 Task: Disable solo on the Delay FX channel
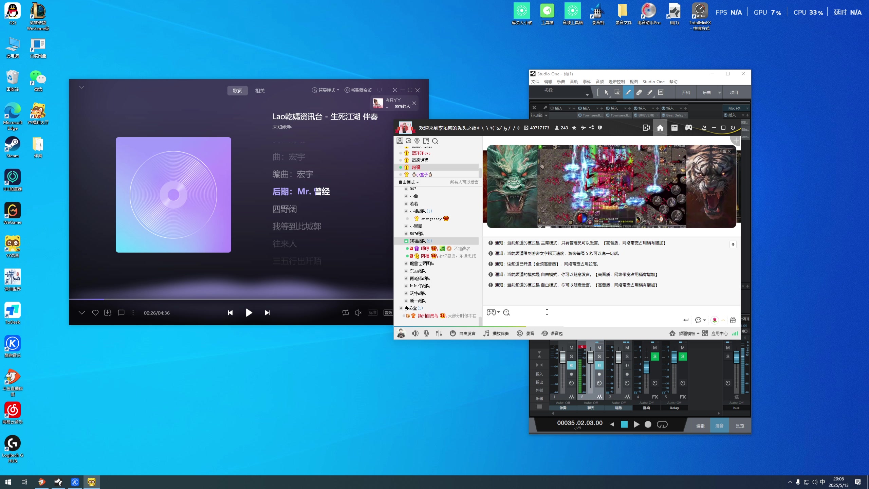[683, 357]
